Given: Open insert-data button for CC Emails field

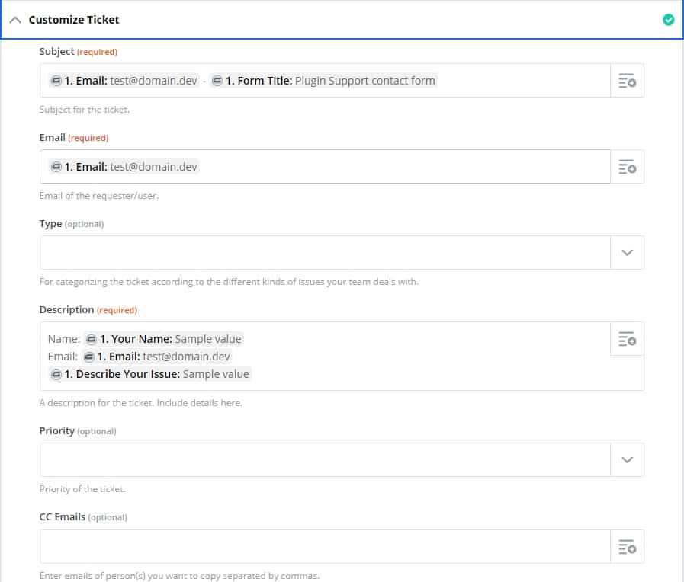Looking at the screenshot, I should 627,547.
